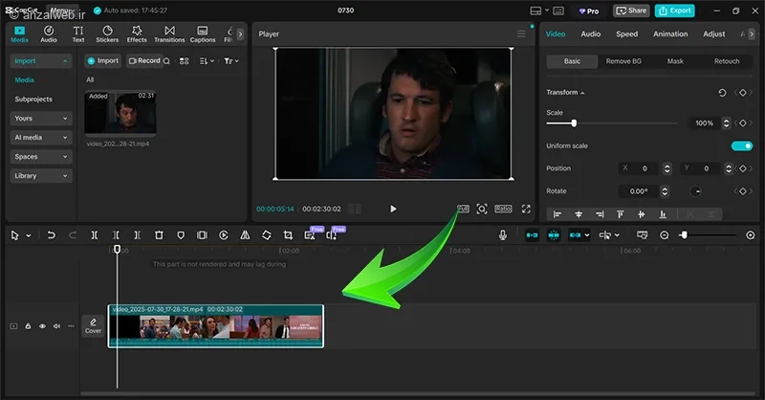Enter fullscreen player preview
The height and width of the screenshot is (400, 765).
coord(526,209)
